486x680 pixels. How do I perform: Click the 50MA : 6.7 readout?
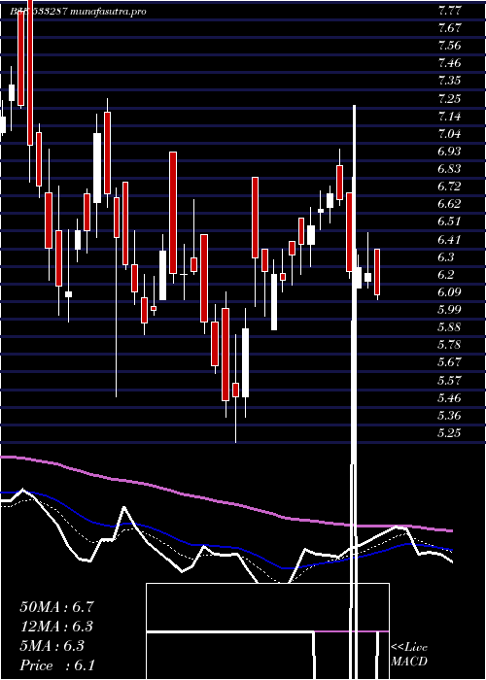pyautogui.click(x=56, y=607)
